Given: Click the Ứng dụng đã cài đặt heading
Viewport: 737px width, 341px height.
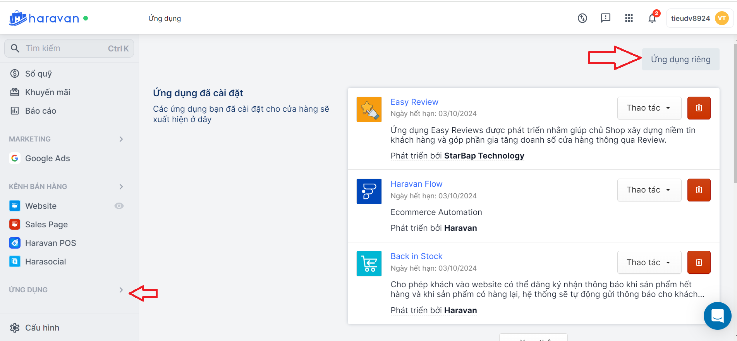Looking at the screenshot, I should pyautogui.click(x=198, y=93).
